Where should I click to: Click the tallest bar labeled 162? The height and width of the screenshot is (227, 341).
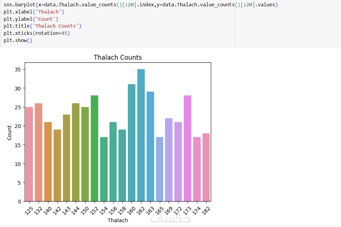pos(141,135)
